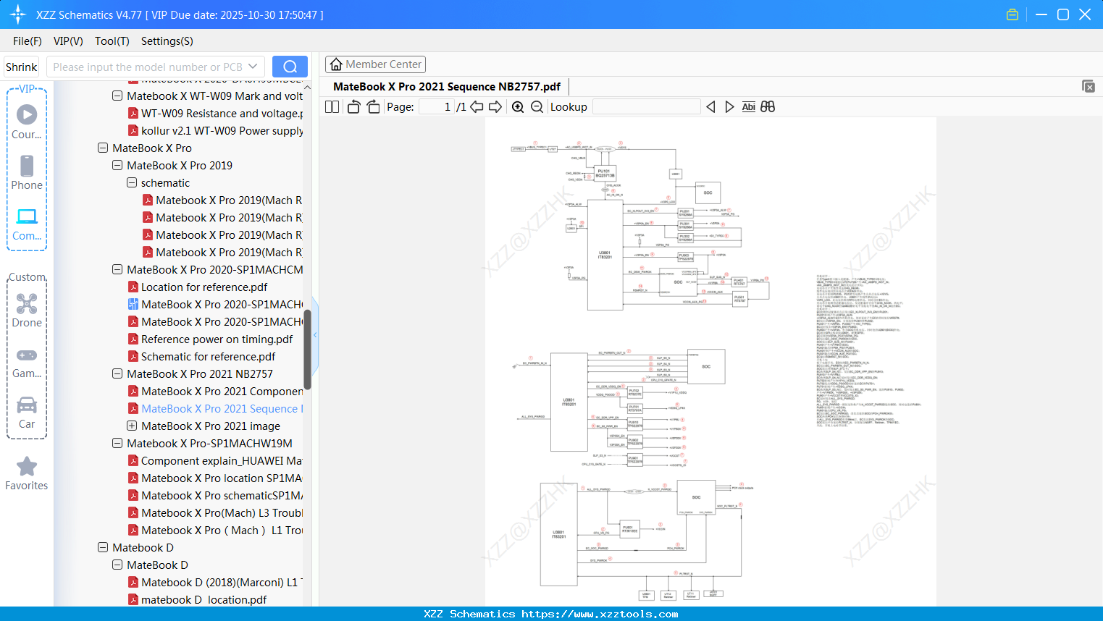Open Location for reference.pdf

point(204,287)
